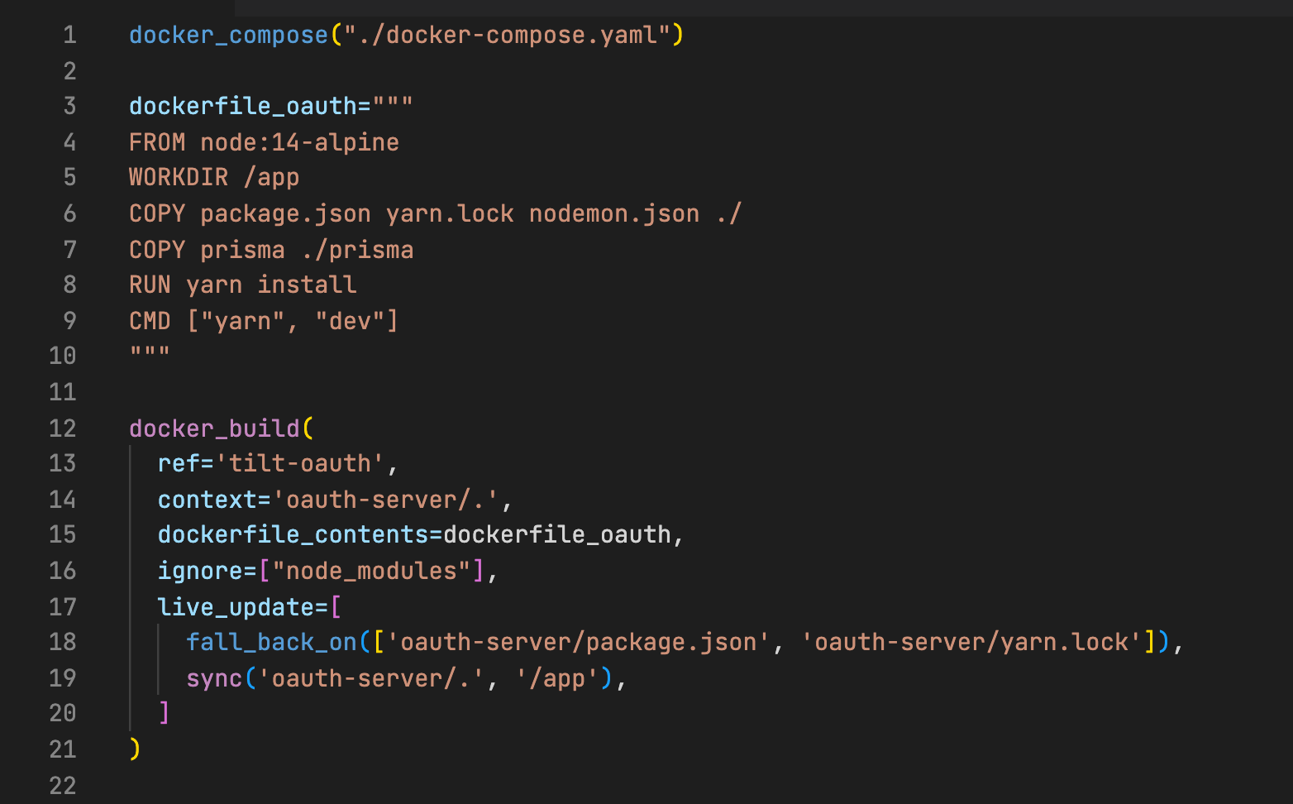This screenshot has width=1293, height=804.
Task: Click the closing parenthesis on line 21
Action: click(x=134, y=748)
